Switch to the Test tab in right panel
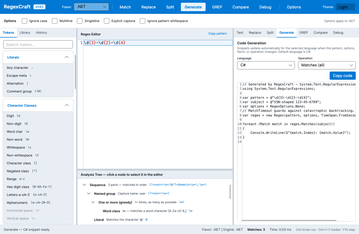 [x=240, y=33]
